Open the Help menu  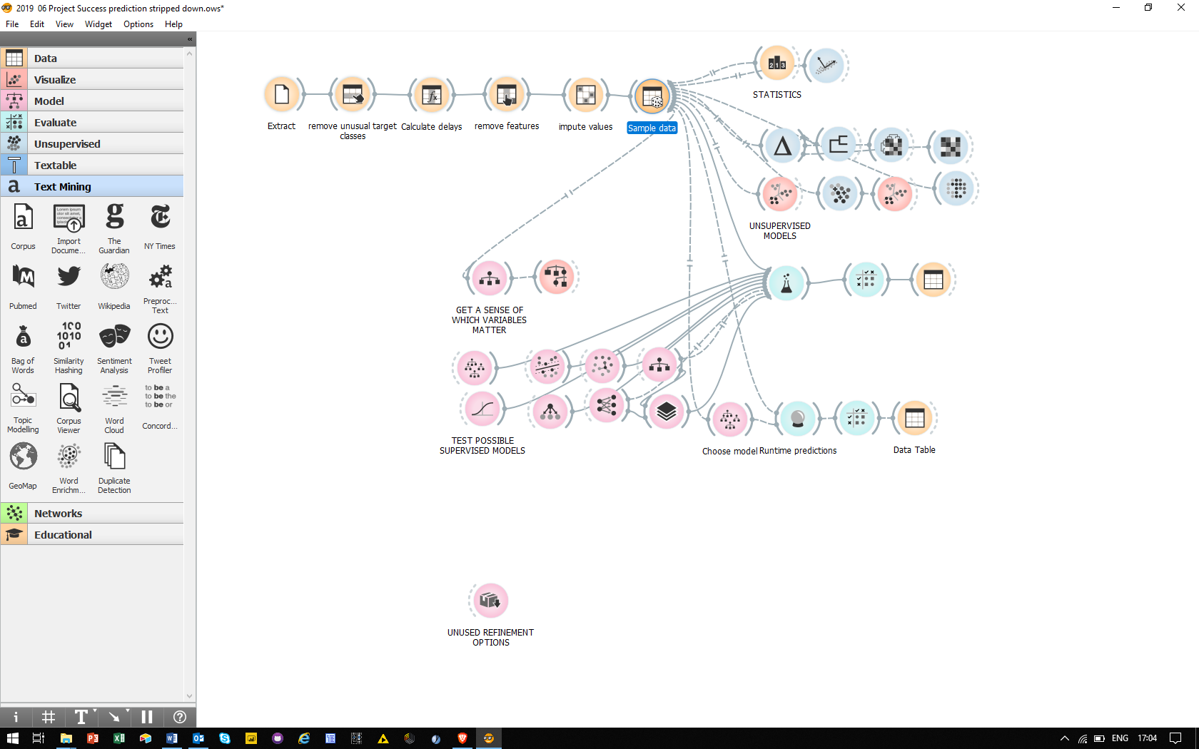tap(173, 24)
